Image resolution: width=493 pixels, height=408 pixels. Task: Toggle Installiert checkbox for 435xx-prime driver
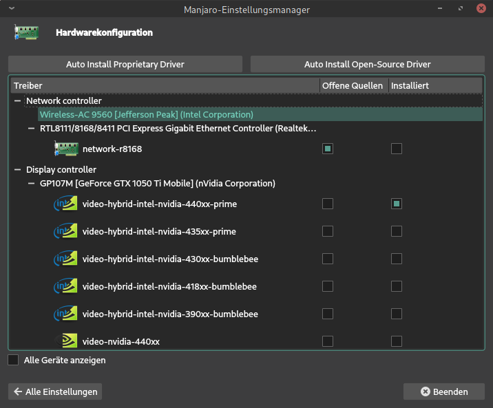[x=397, y=231]
